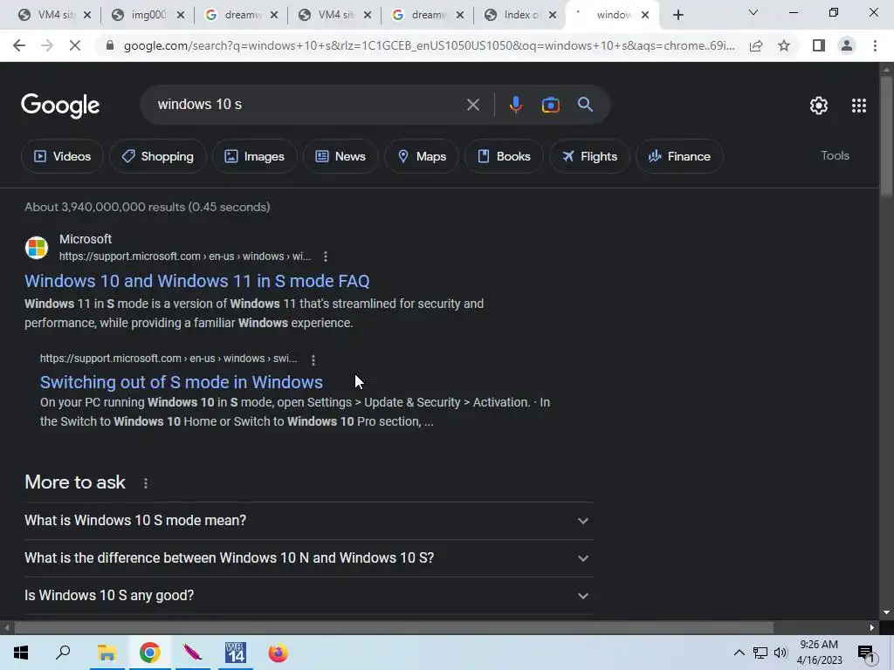Image resolution: width=894 pixels, height=670 pixels.
Task: Open the feather app in the taskbar
Action: click(192, 653)
